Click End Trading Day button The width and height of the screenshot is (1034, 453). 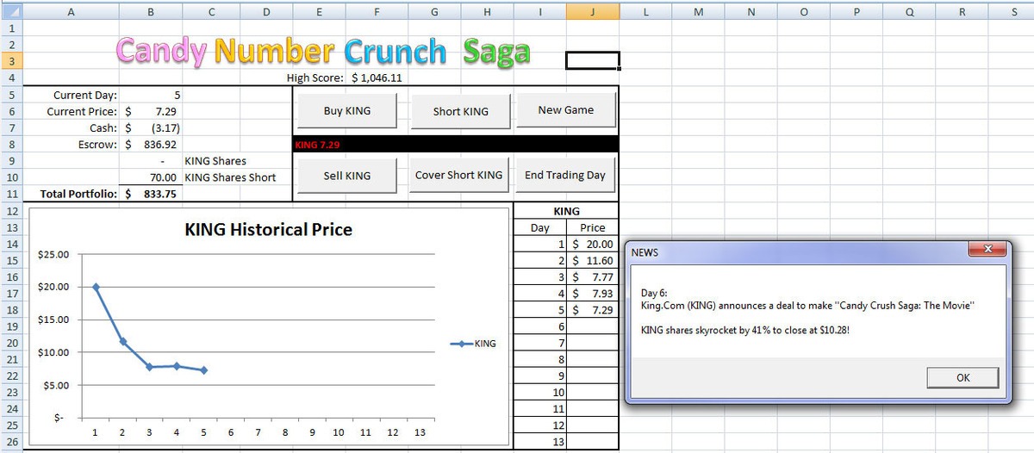(x=565, y=176)
